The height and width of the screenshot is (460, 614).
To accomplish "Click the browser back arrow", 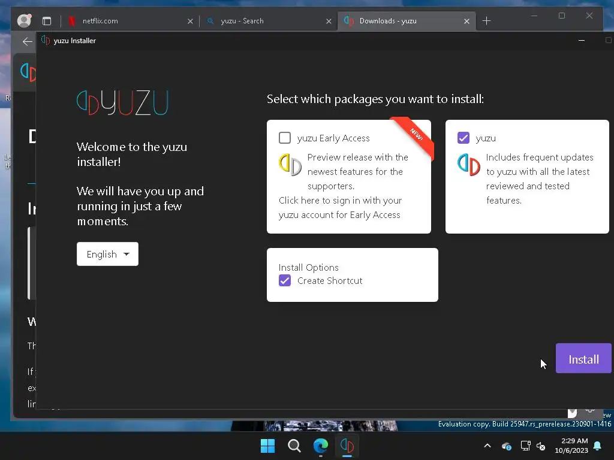I will point(28,41).
